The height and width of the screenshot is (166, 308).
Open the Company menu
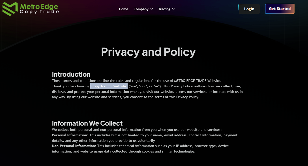(x=141, y=9)
